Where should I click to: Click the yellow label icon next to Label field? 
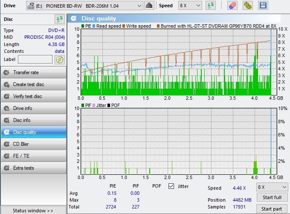pos(60,59)
